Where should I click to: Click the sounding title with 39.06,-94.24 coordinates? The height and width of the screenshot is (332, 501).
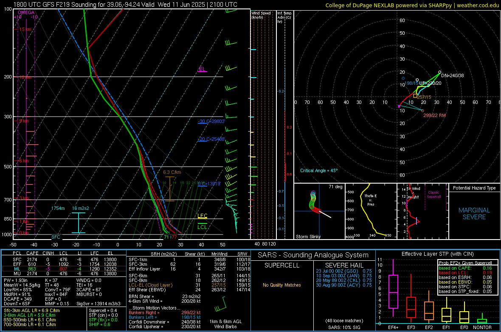pos(125,5)
